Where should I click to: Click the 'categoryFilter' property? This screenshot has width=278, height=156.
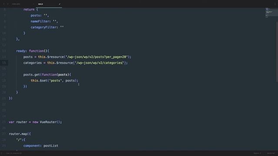tap(43, 27)
